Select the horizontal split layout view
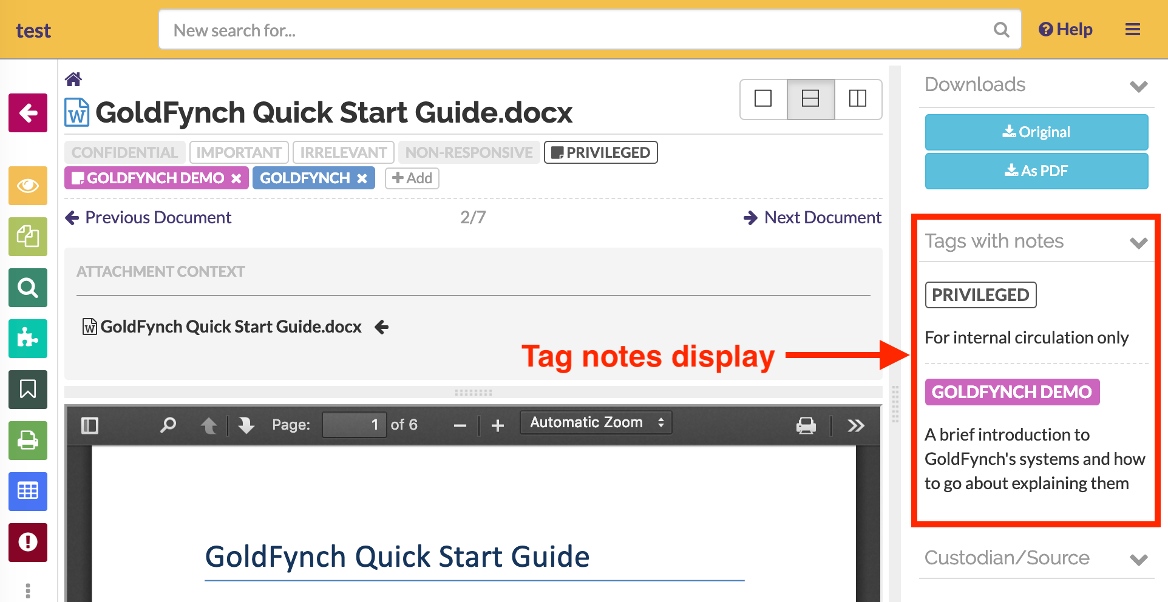1168x602 pixels. click(810, 98)
